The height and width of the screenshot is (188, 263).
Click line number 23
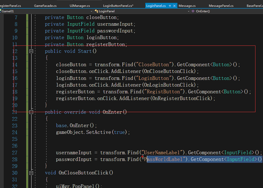tap(15, 125)
